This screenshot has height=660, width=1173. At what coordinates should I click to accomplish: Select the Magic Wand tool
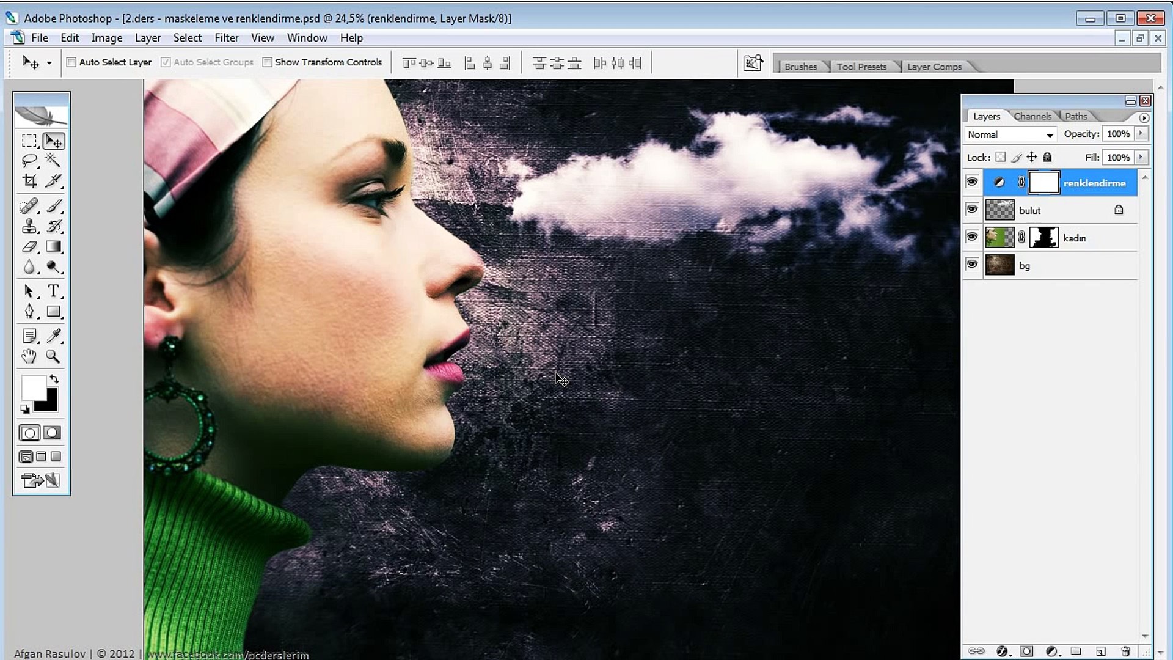(x=53, y=161)
